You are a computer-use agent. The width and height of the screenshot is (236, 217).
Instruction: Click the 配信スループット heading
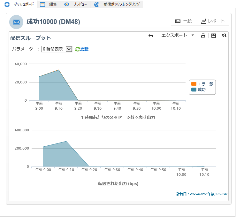pos(31,38)
